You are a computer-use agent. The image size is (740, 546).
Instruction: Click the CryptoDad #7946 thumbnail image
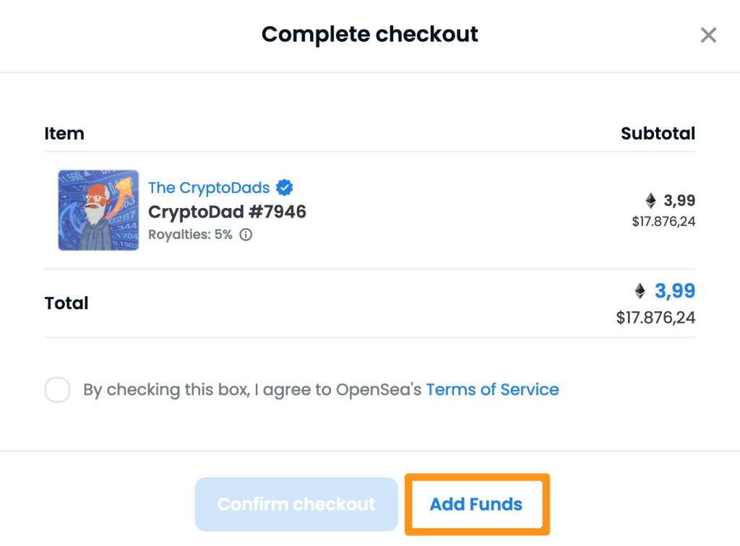[98, 210]
